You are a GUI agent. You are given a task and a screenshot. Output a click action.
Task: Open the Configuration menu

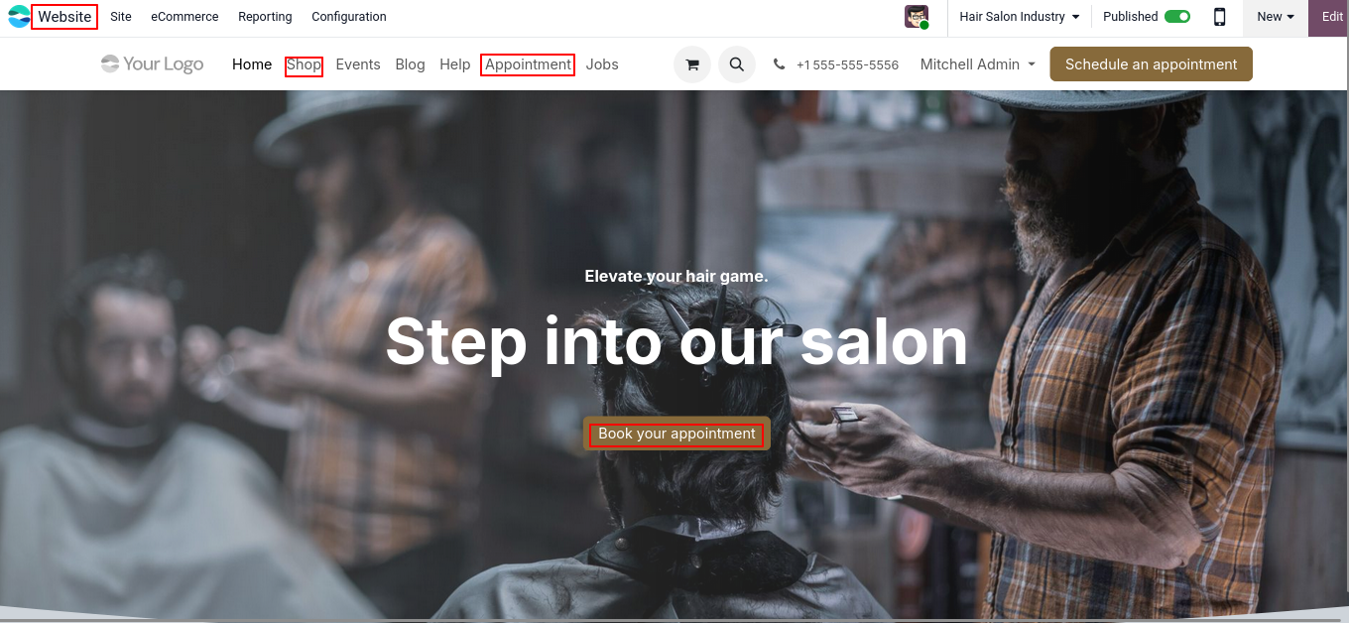point(349,17)
